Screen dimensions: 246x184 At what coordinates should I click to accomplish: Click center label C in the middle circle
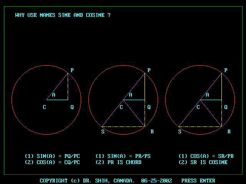[121, 107]
